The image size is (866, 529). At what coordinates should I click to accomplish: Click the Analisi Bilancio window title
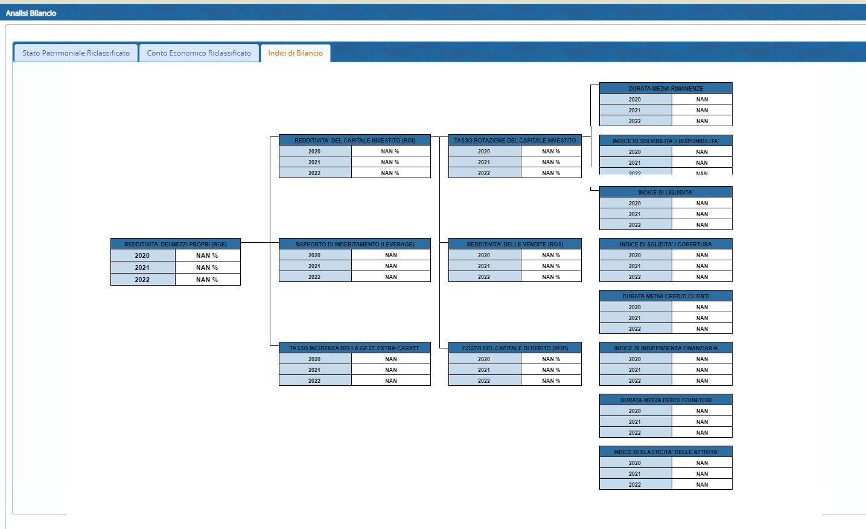31,13
